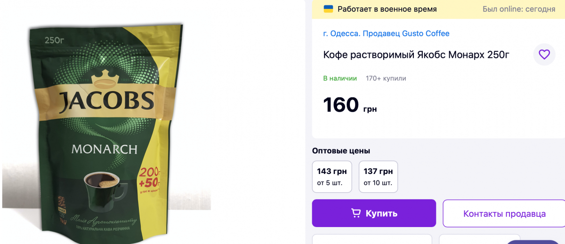Click the 170+ купили counter

click(x=386, y=79)
